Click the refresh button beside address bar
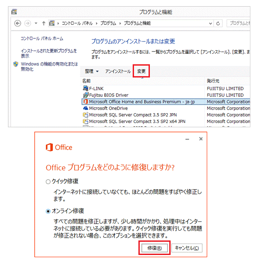 (x=218, y=23)
